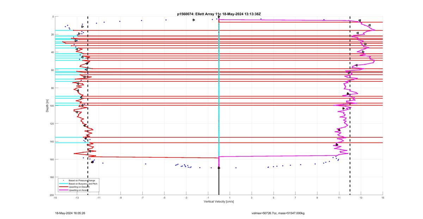Click the red line sample in the legend
423x219 pixels.
63,187
